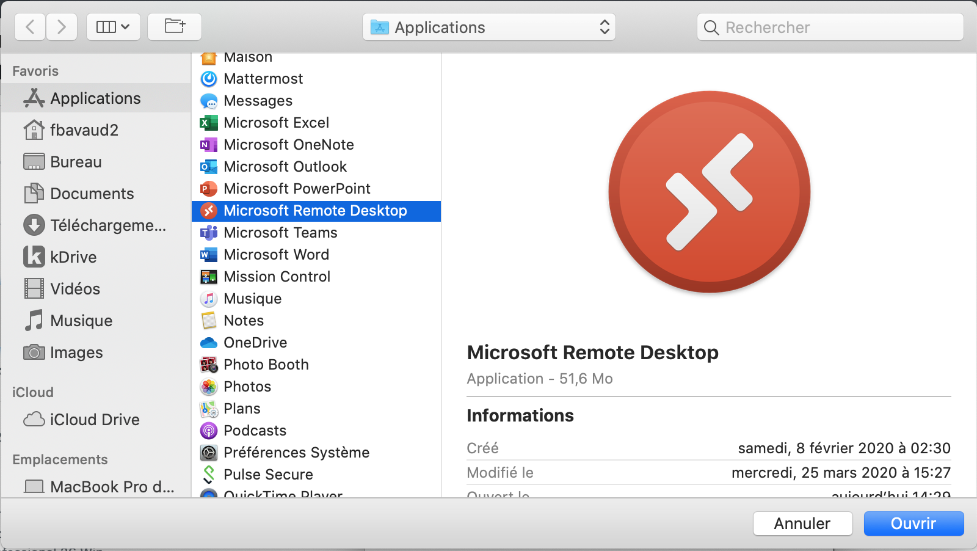Open iCloud Drive from the sidebar
This screenshot has height=551, width=977.
coord(95,420)
